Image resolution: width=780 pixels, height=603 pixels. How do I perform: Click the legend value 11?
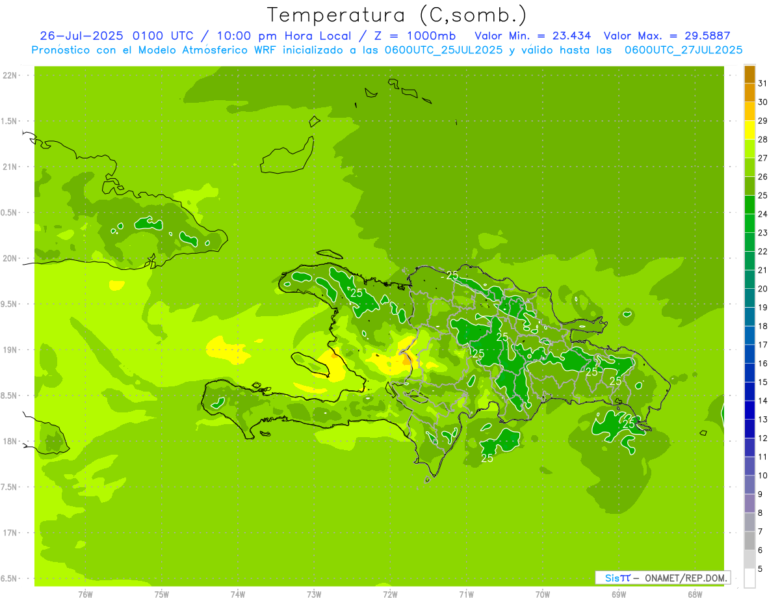[x=763, y=457]
